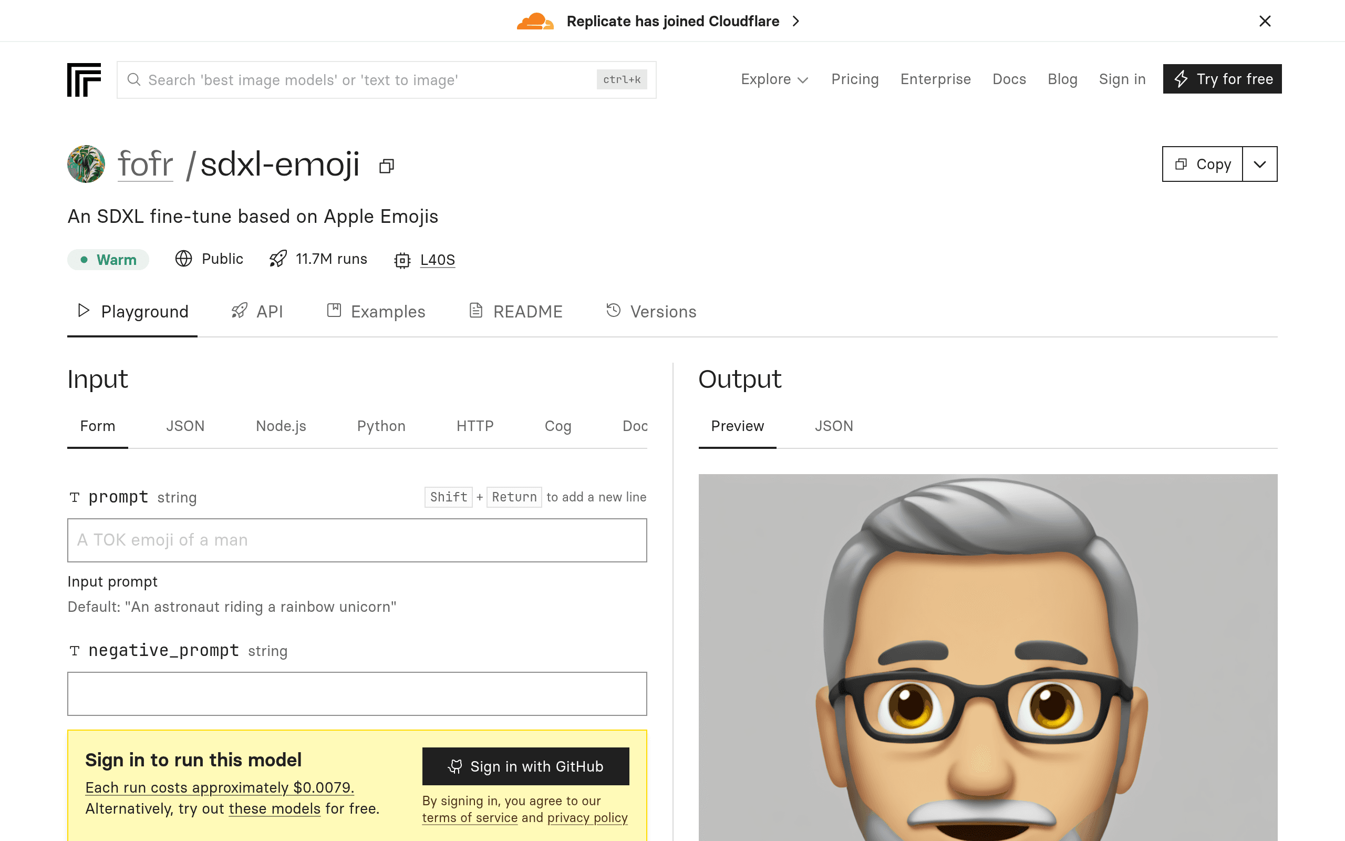Viewport: 1345px width, 841px height.
Task: Click the Warm status badge
Action: click(x=108, y=260)
